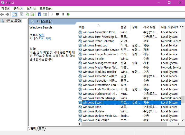Click gear icon of Windows Installer row

coord(80,59)
